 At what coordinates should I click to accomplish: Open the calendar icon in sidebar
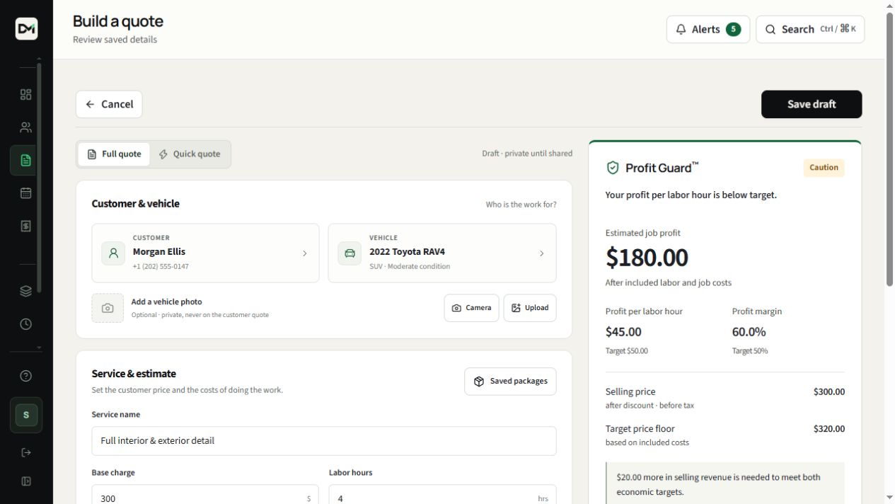26,193
